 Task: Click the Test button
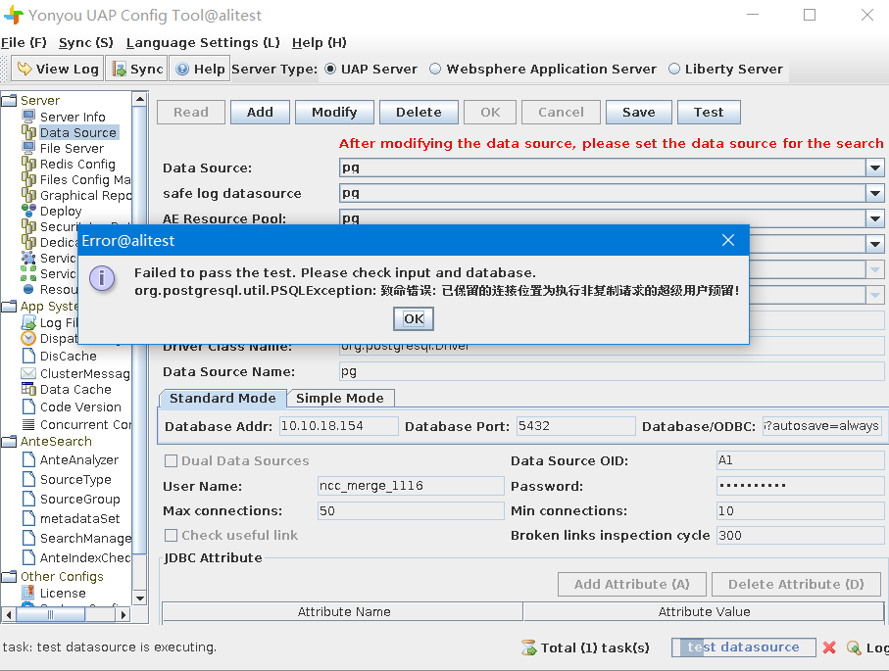tap(709, 113)
